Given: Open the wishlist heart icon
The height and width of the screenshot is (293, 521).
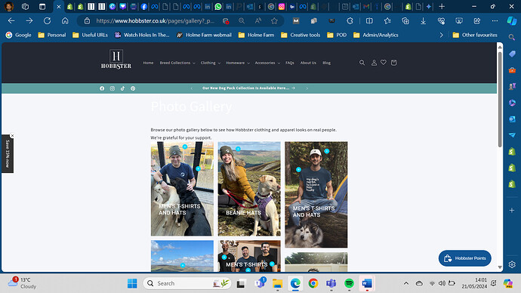Looking at the screenshot, I should pyautogui.click(x=384, y=63).
